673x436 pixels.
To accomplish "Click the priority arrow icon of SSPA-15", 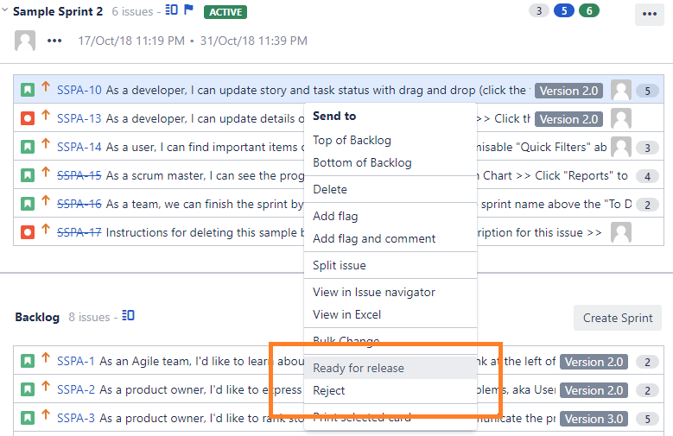I will pos(46,172).
